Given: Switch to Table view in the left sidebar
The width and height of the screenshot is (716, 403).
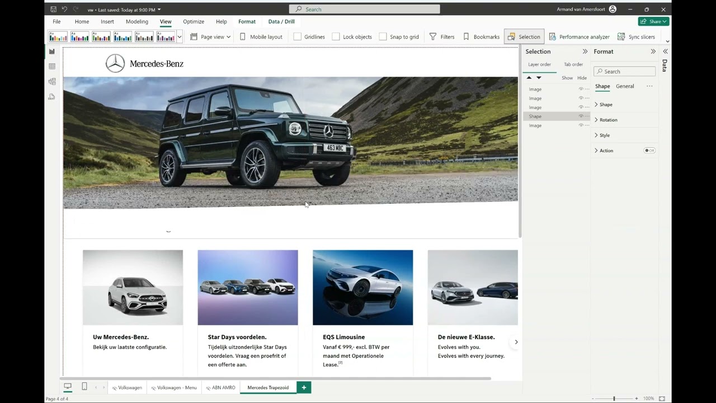Looking at the screenshot, I should [x=52, y=67].
